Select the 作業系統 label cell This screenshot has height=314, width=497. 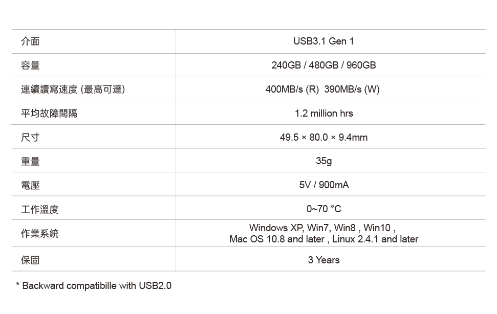(40, 234)
